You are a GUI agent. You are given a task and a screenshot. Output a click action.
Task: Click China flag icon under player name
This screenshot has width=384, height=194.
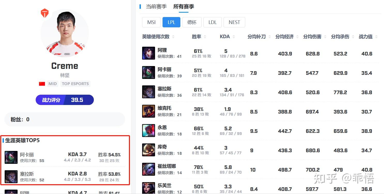(42, 84)
